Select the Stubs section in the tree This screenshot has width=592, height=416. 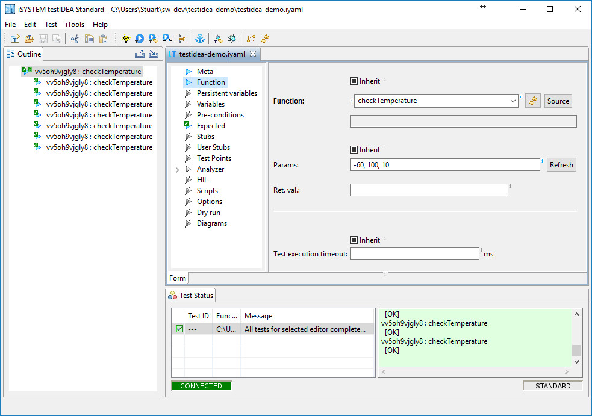(205, 137)
